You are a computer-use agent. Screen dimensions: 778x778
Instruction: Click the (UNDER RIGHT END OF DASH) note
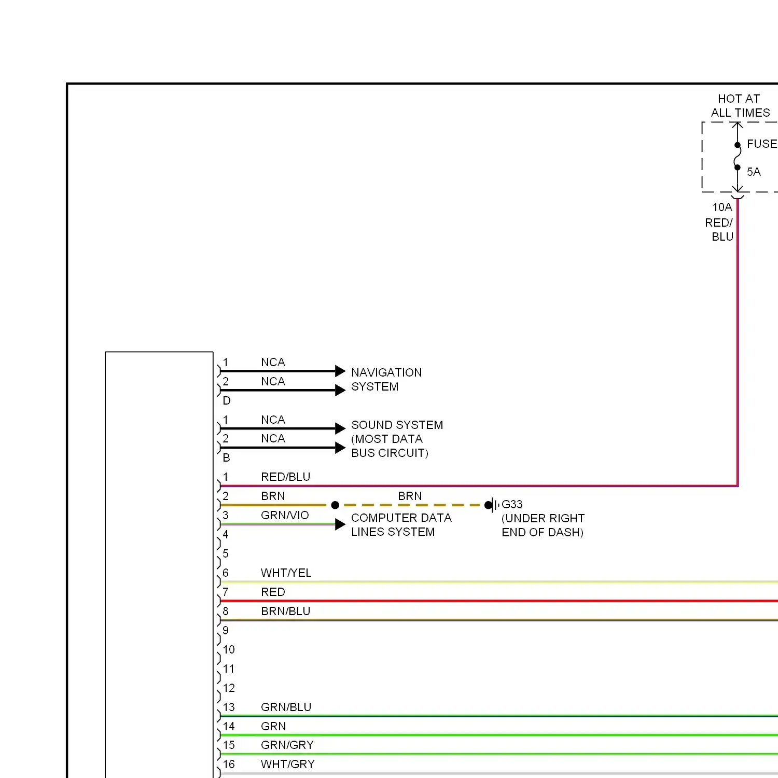click(543, 525)
